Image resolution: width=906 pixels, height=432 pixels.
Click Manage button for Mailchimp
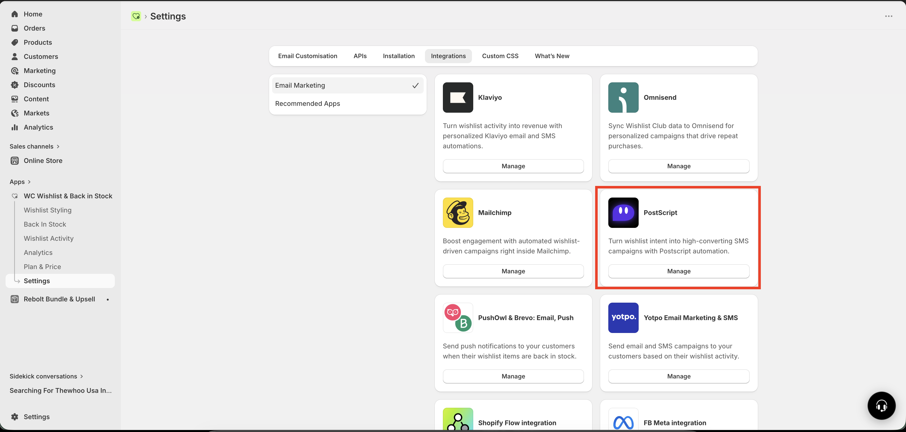coord(513,271)
